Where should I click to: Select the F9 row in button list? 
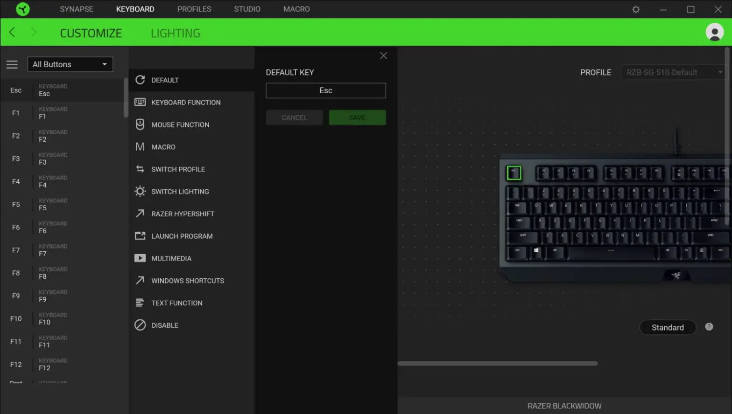click(63, 296)
